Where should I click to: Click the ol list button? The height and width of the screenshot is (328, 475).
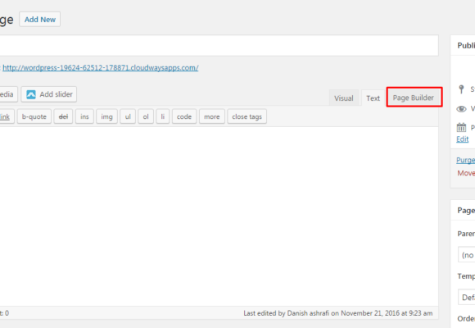pos(146,116)
